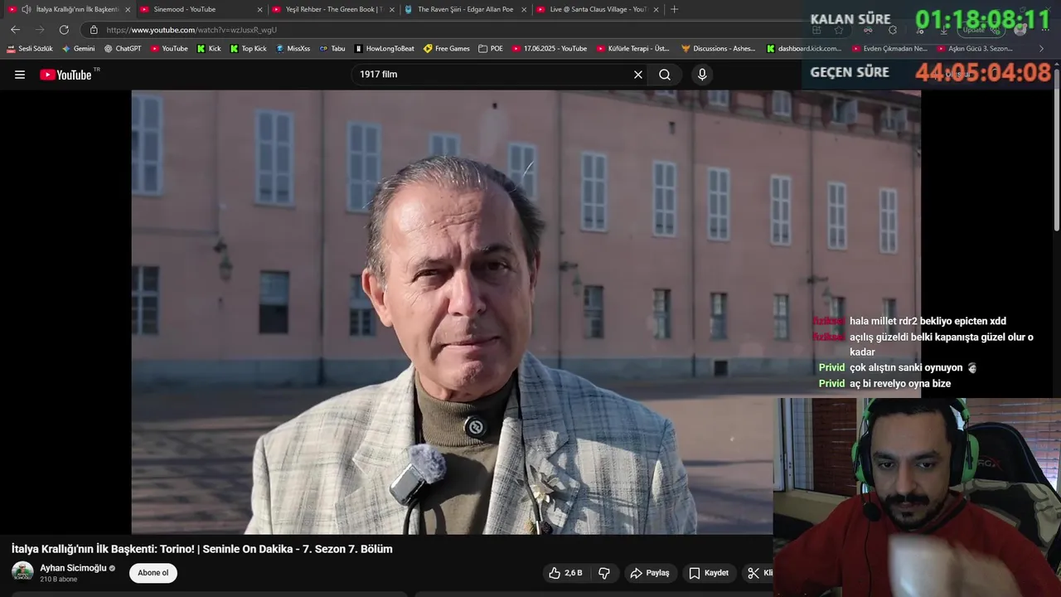This screenshot has width=1061, height=597.
Task: Open the Evden Çıkmadan Ne... bookmark
Action: 889,49
